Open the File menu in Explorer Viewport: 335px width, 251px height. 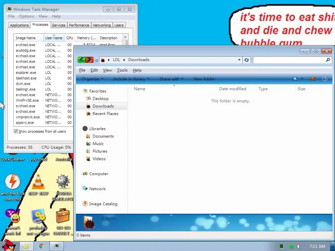82,70
